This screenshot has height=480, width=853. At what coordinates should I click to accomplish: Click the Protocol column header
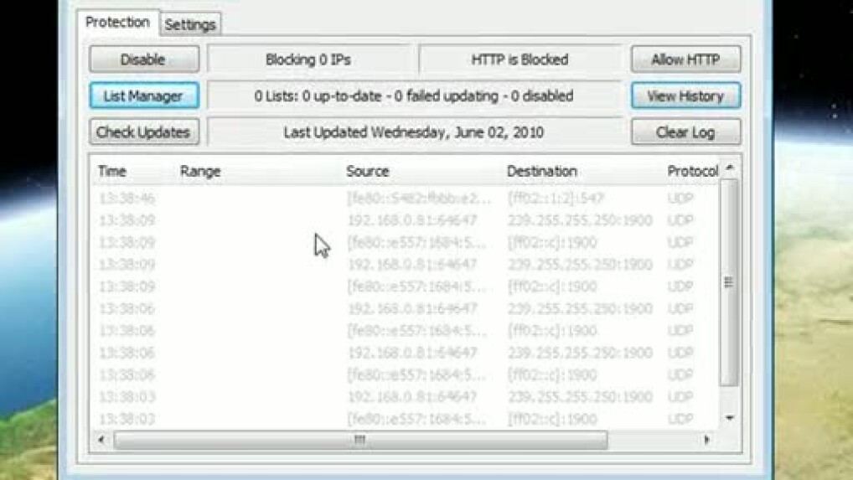691,171
